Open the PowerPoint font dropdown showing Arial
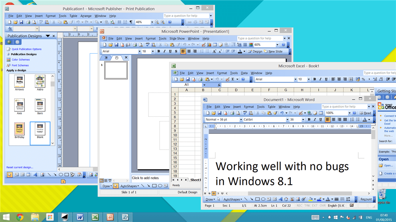This screenshot has height=222, width=396. pyautogui.click(x=139, y=51)
